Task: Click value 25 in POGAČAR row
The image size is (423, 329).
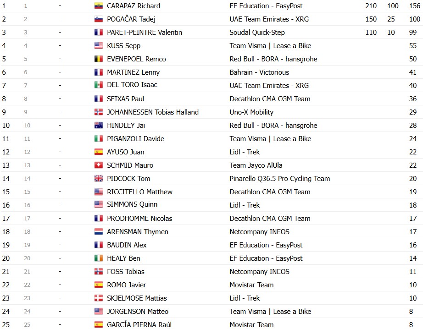Action: pyautogui.click(x=391, y=19)
